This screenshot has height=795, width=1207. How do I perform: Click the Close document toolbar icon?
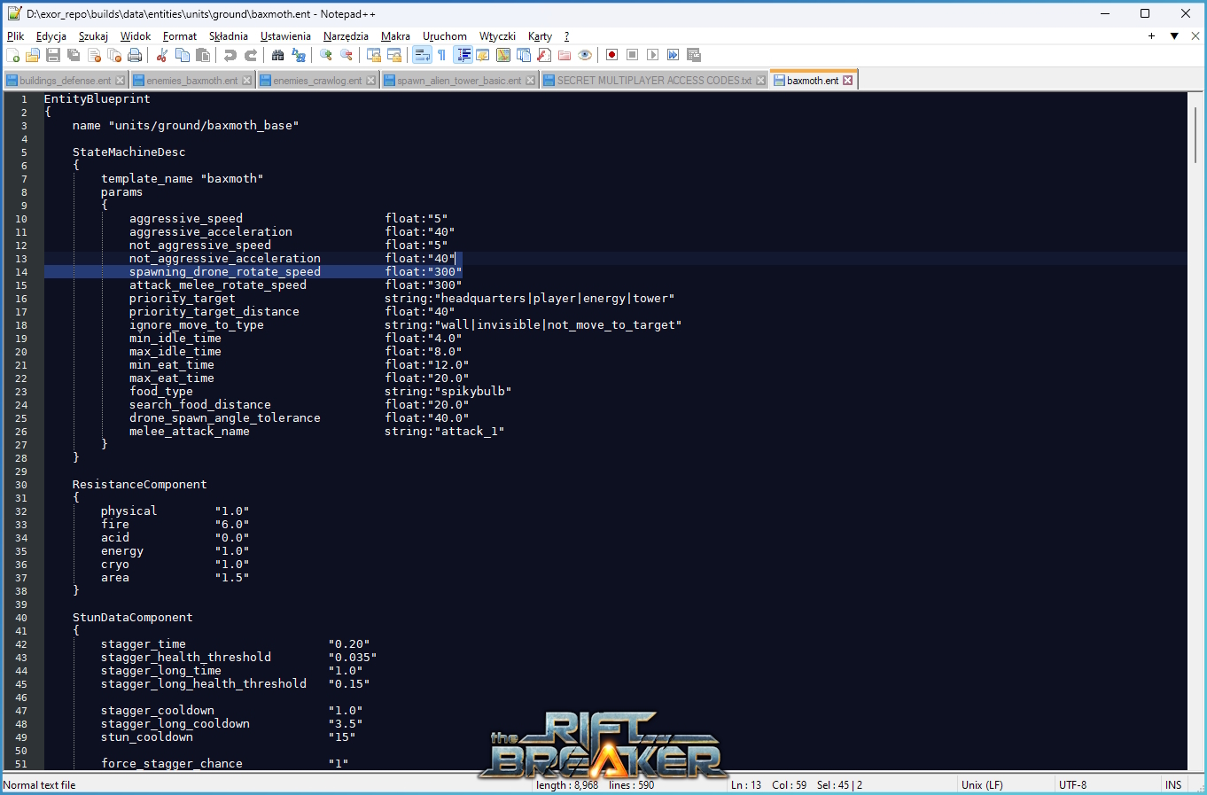(94, 55)
